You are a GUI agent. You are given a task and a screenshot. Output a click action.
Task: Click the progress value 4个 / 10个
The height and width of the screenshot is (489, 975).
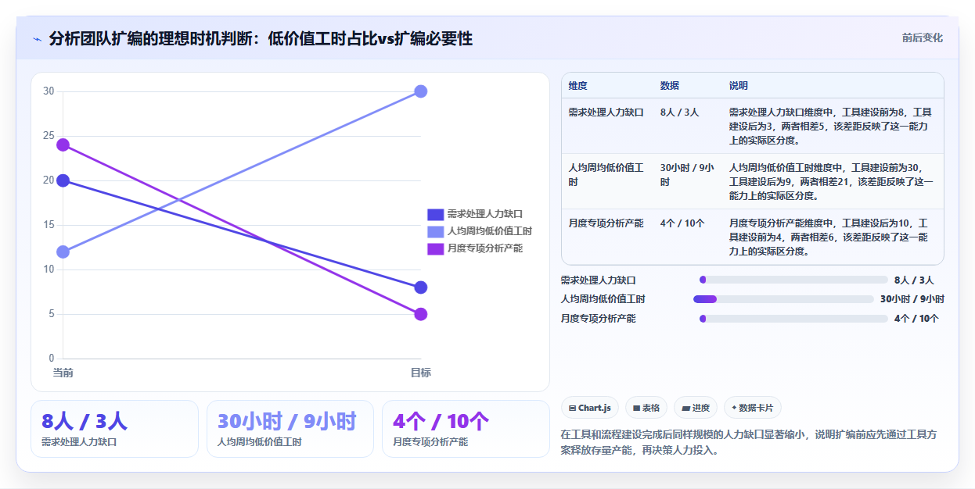[x=916, y=319]
